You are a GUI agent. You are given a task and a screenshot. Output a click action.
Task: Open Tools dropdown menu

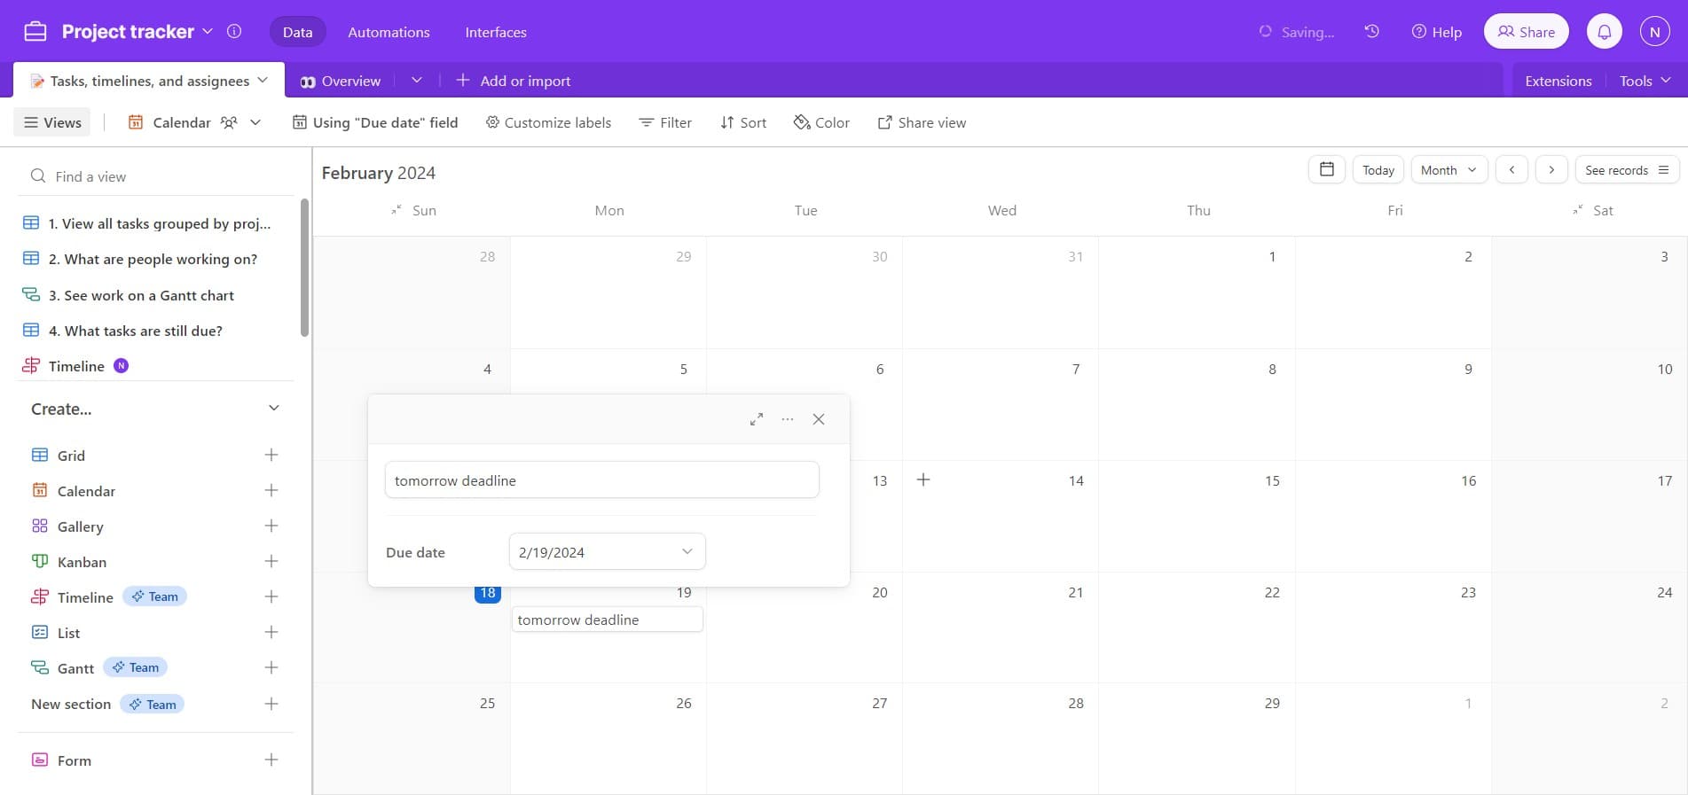(1645, 81)
